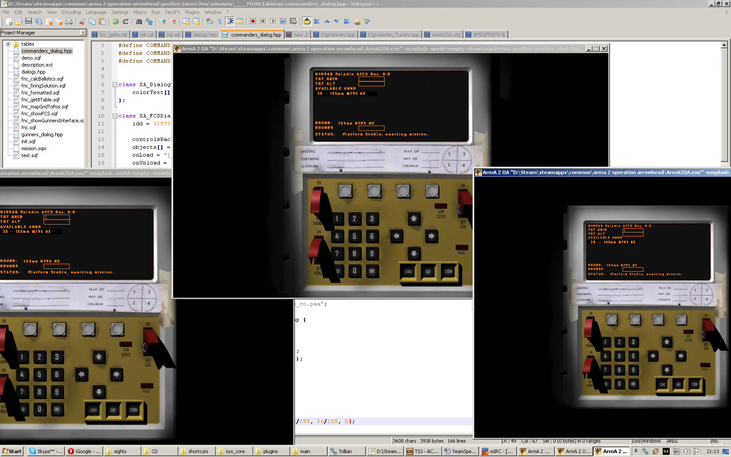731x457 pixels.
Task: Click the Synchronize Vertical Scrolling icon
Action: pyautogui.click(x=186, y=21)
